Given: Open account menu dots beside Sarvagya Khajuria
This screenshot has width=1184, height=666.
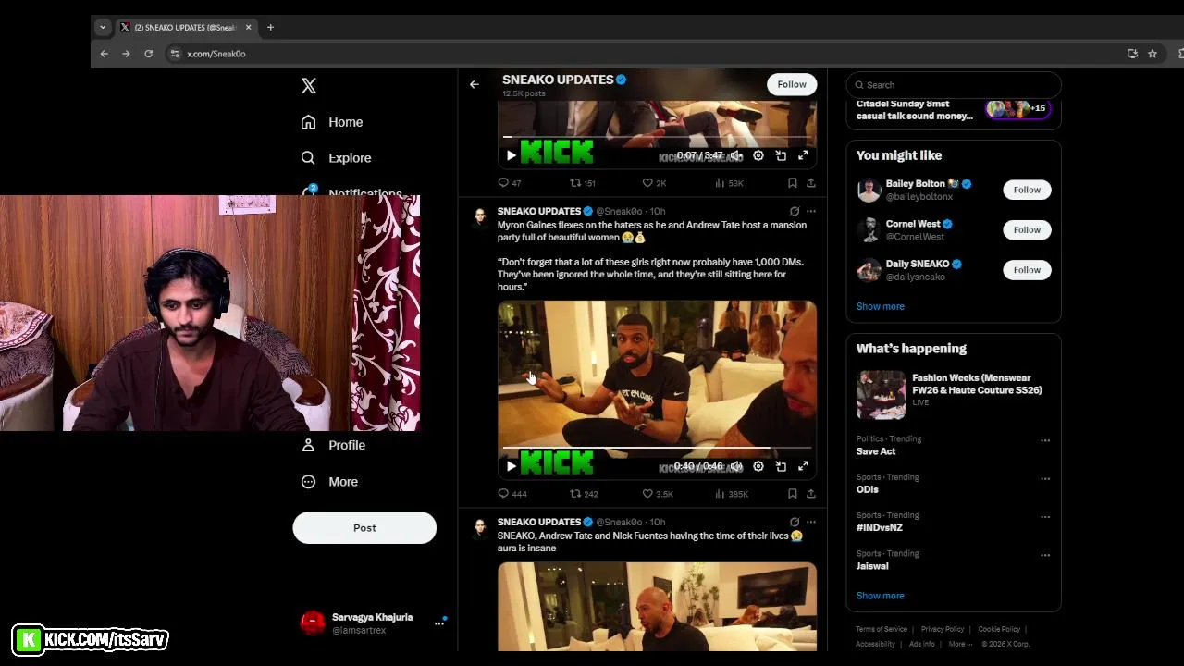Looking at the screenshot, I should click(x=439, y=623).
